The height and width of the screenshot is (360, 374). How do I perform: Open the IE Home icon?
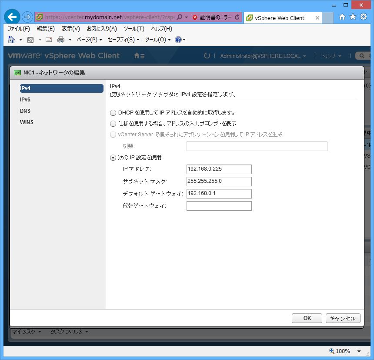click(342, 17)
